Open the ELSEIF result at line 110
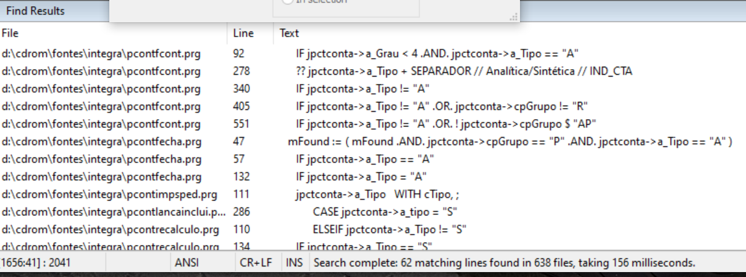This screenshot has height=277, width=746. (389, 230)
